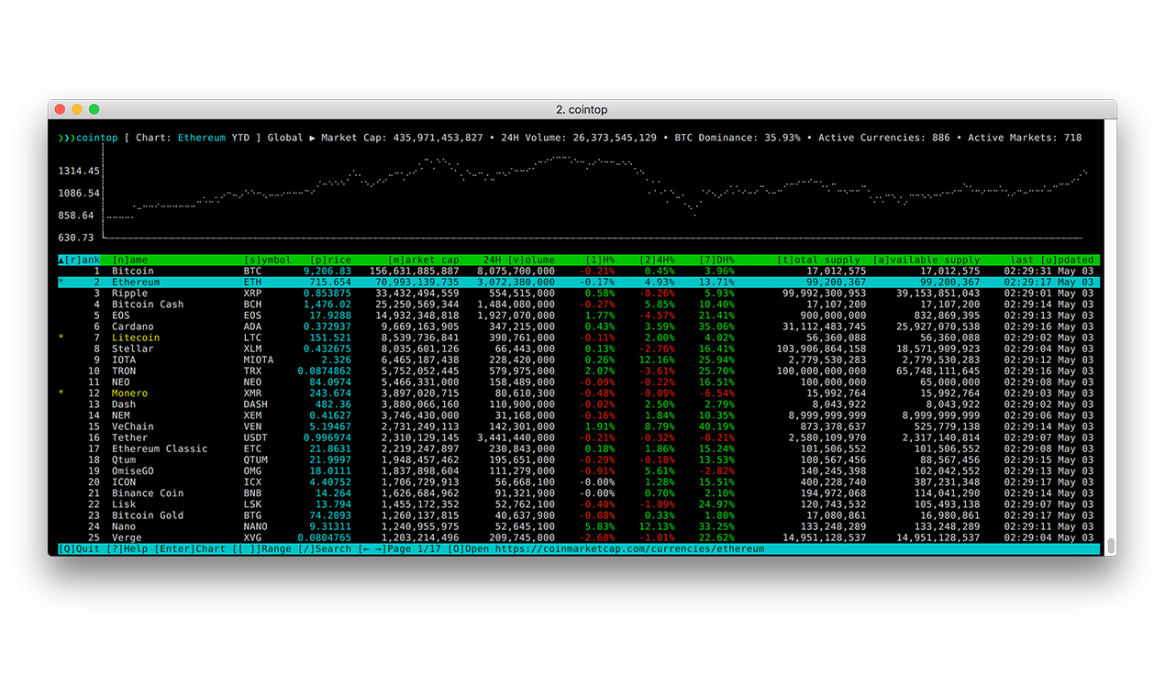1165x697 pixels.
Task: Sort by the [n]ame column header
Action: point(129,260)
